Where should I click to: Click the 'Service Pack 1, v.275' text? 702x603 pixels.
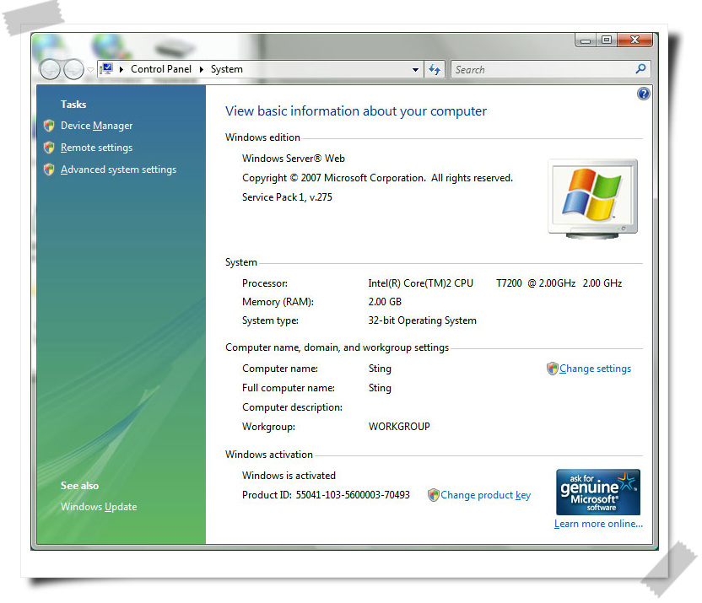click(x=287, y=197)
